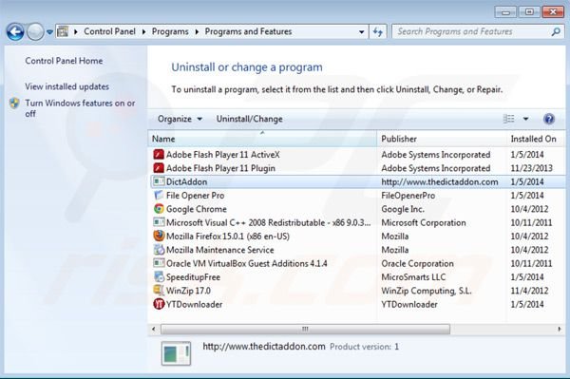Click the search magnifier icon

556,32
